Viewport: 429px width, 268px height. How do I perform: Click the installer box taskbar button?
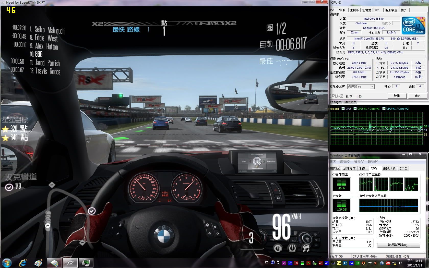click(54, 263)
